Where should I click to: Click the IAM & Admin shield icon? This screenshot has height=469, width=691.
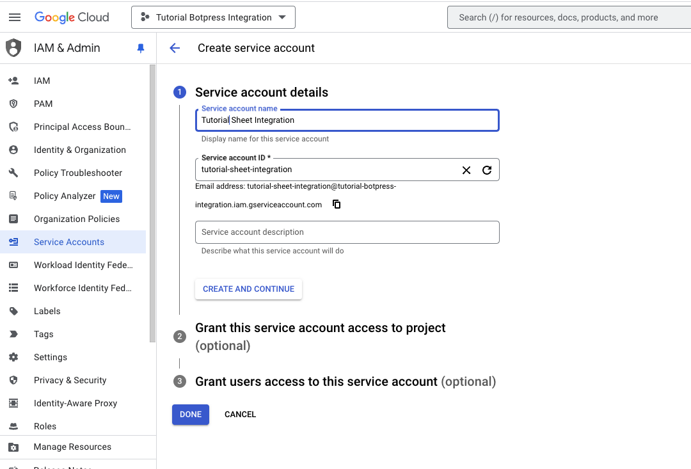click(13, 48)
